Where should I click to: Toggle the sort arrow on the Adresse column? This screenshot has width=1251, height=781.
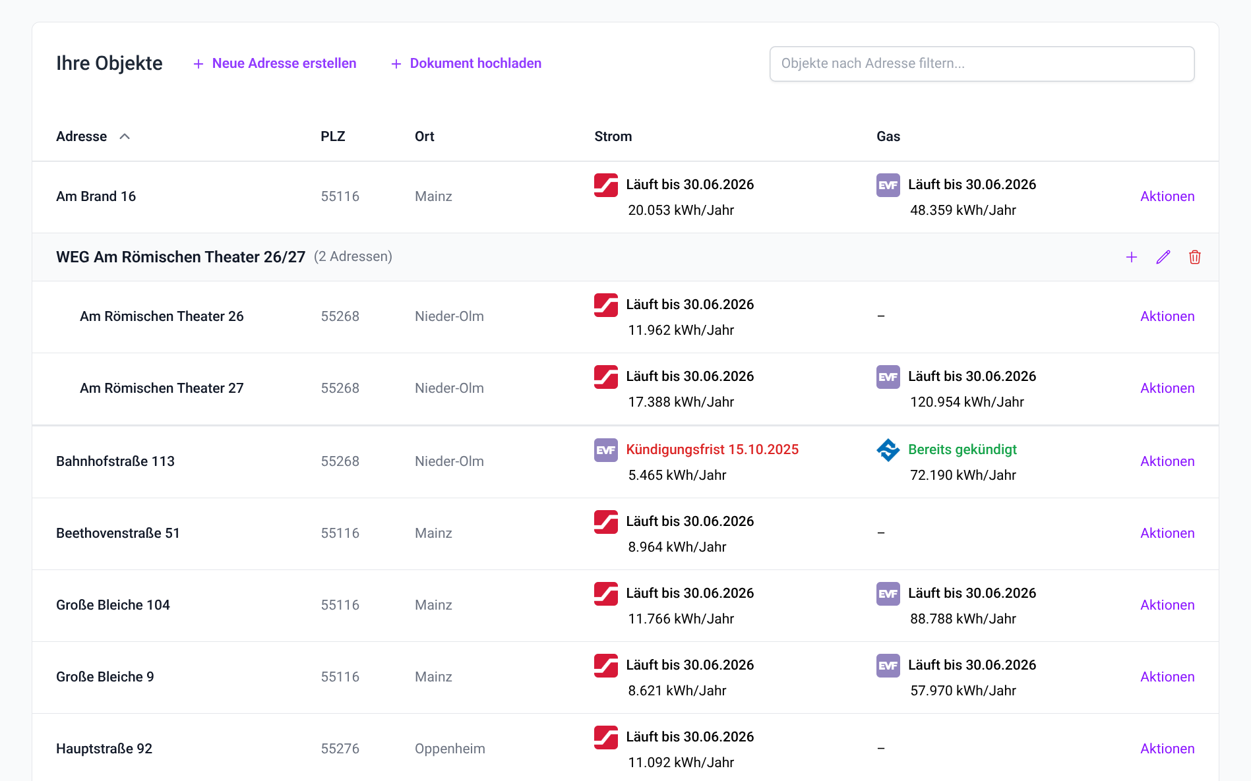pos(125,136)
